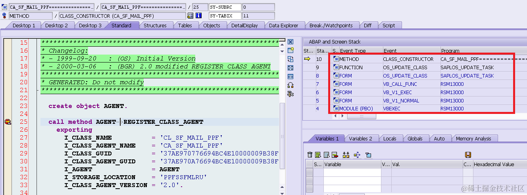
Task: Click the source icon in the METHOD stack row
Action: pyautogui.click(x=336, y=59)
